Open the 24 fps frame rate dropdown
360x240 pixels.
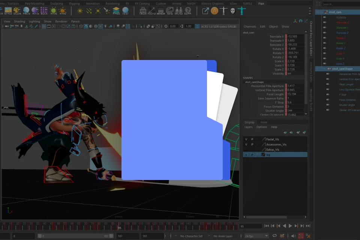(x=256, y=236)
